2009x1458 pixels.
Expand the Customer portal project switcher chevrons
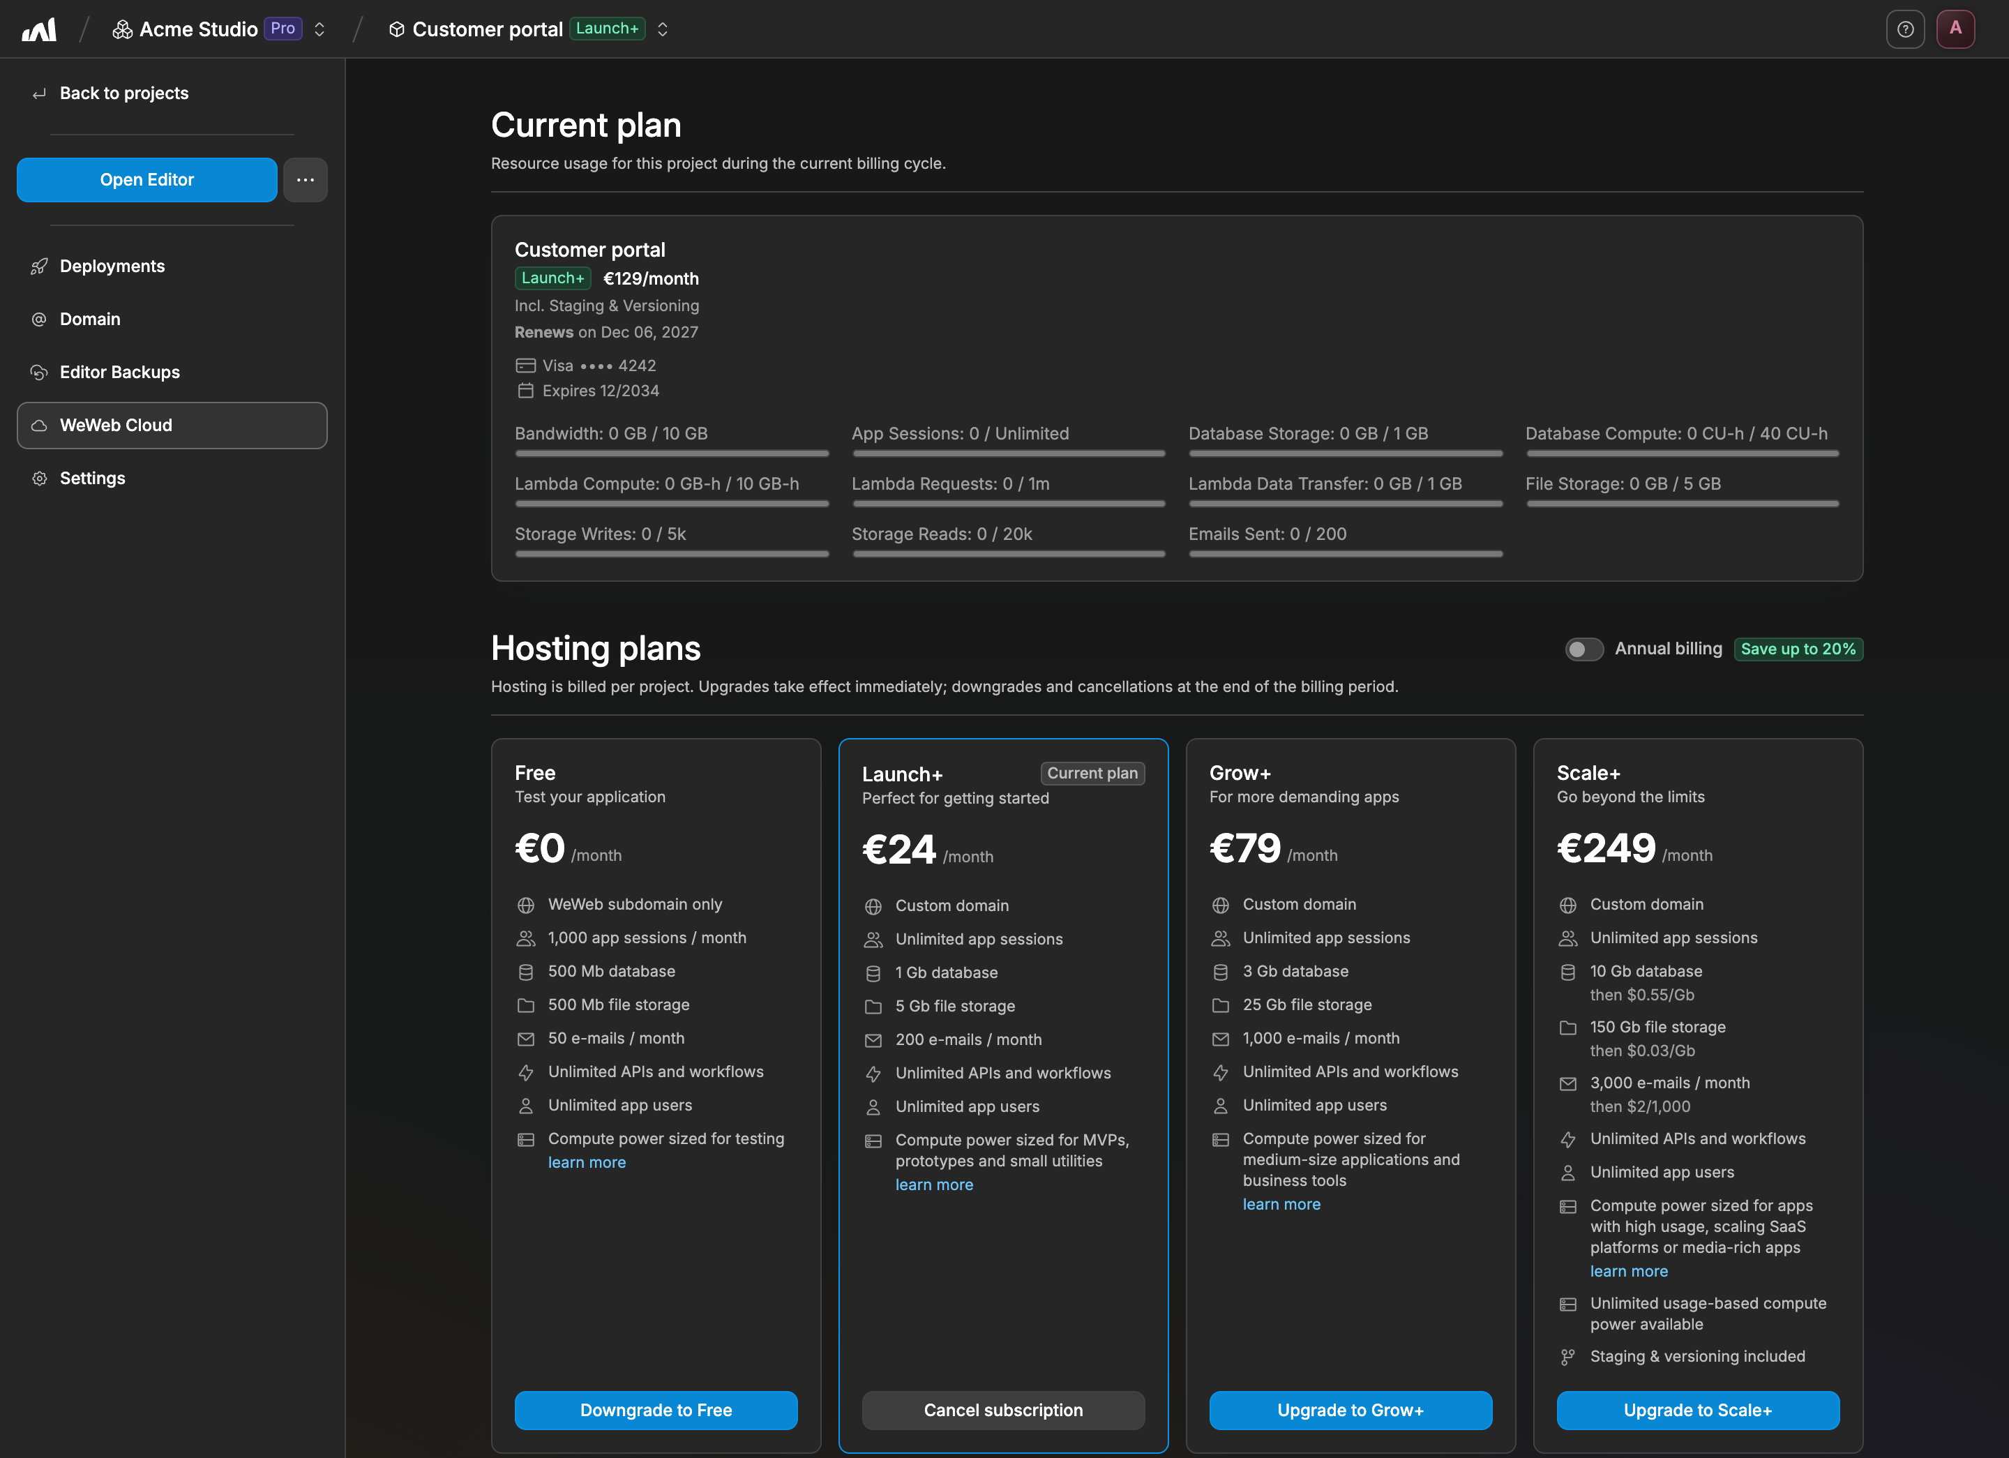[662, 29]
